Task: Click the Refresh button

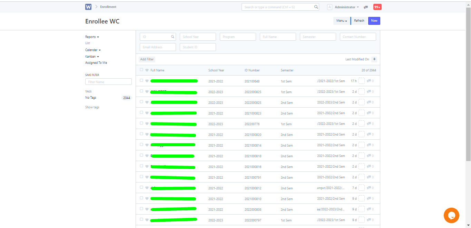Action: 359,21
